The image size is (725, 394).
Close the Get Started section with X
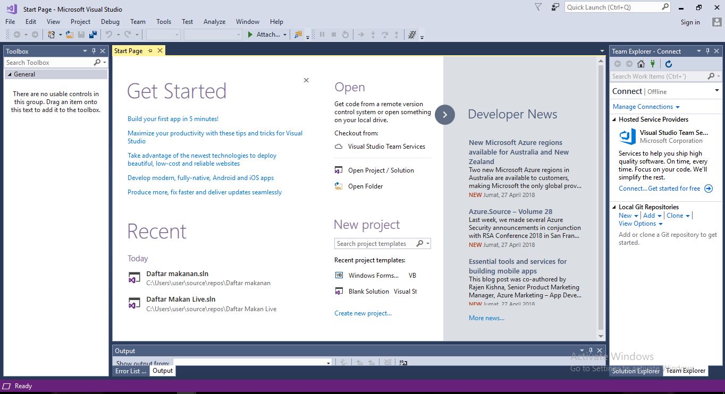point(306,80)
